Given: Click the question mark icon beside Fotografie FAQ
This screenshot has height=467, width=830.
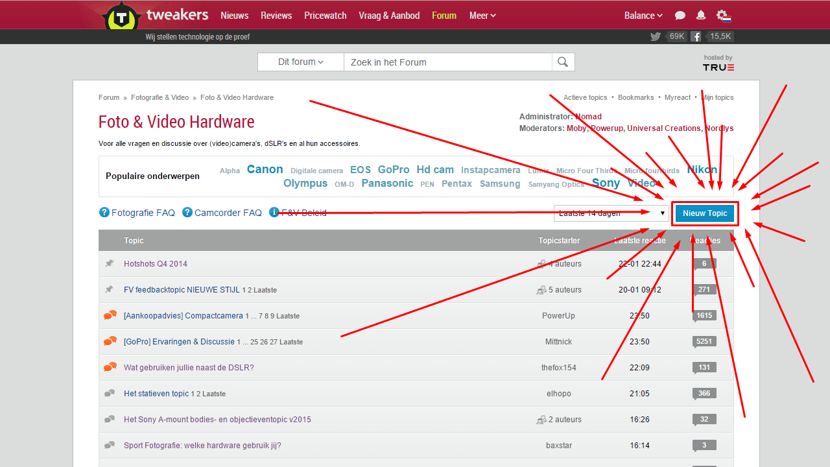Looking at the screenshot, I should pos(104,212).
